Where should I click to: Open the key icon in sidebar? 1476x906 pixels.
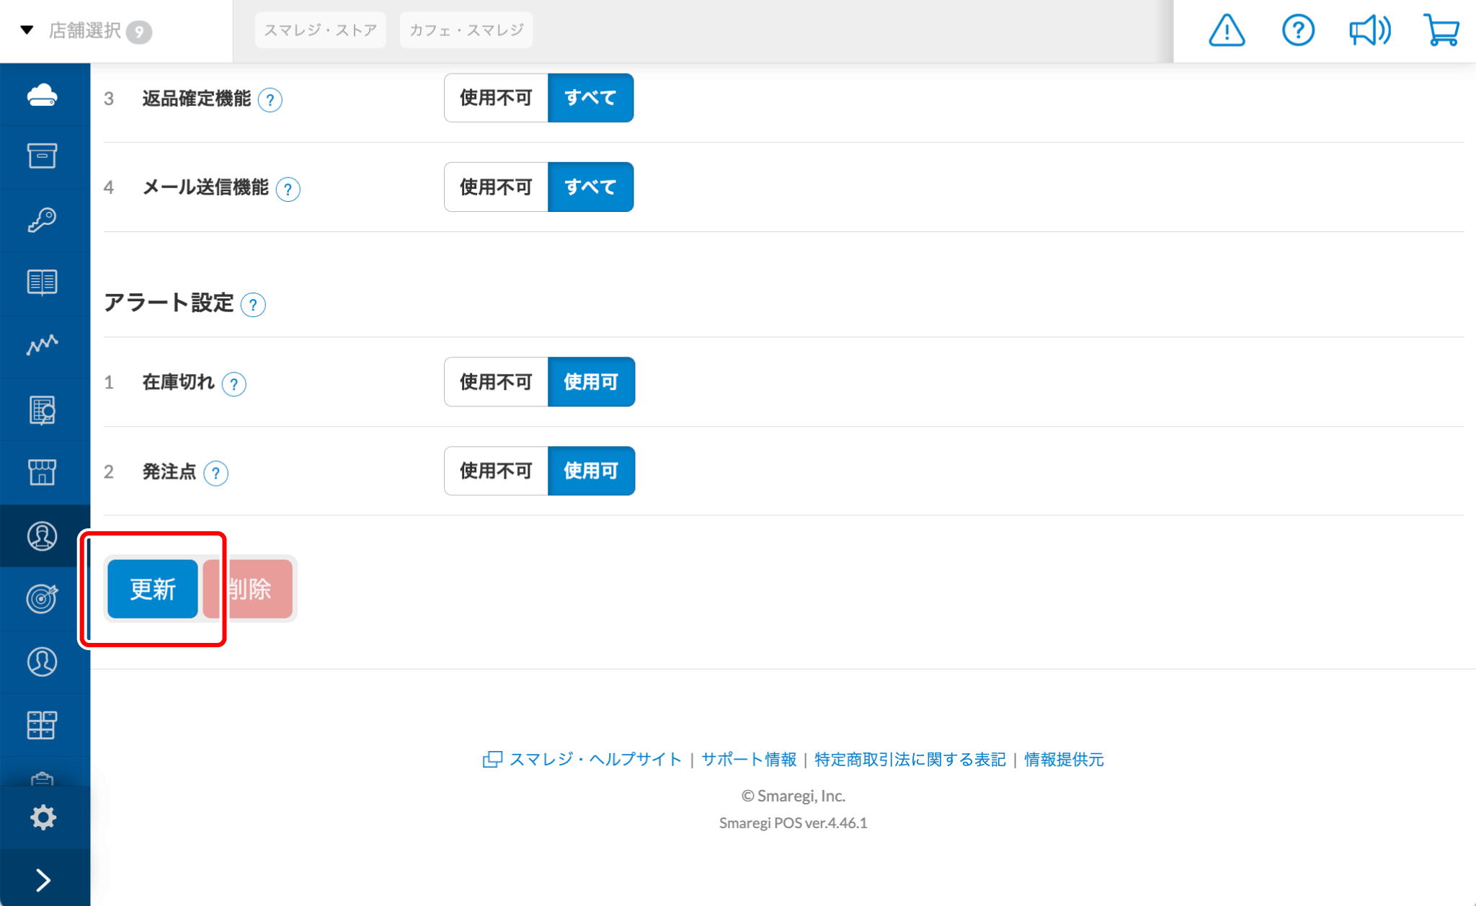(x=43, y=220)
